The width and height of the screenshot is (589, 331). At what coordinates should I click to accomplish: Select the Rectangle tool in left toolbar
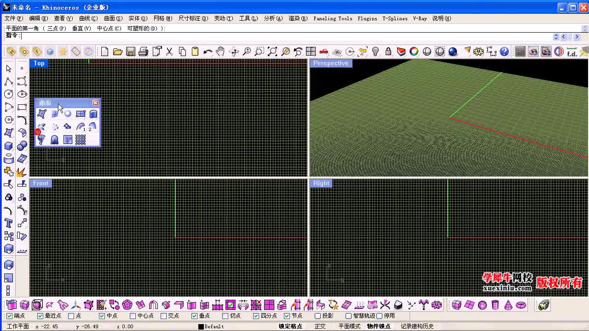[x=22, y=107]
